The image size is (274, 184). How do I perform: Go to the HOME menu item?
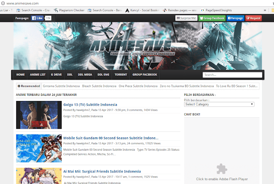pos(21,75)
